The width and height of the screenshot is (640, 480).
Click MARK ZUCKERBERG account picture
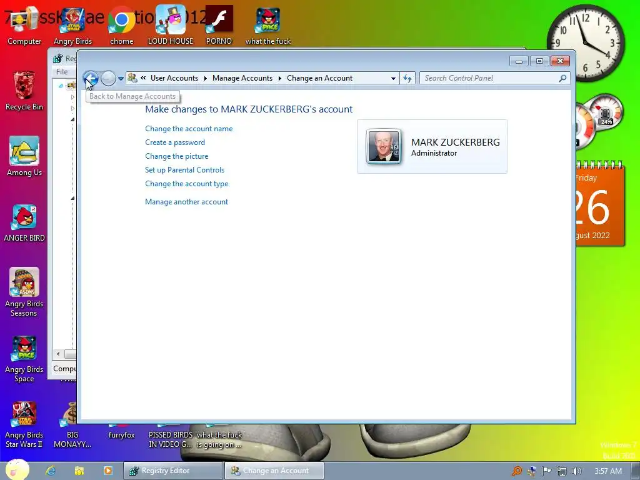coord(384,146)
